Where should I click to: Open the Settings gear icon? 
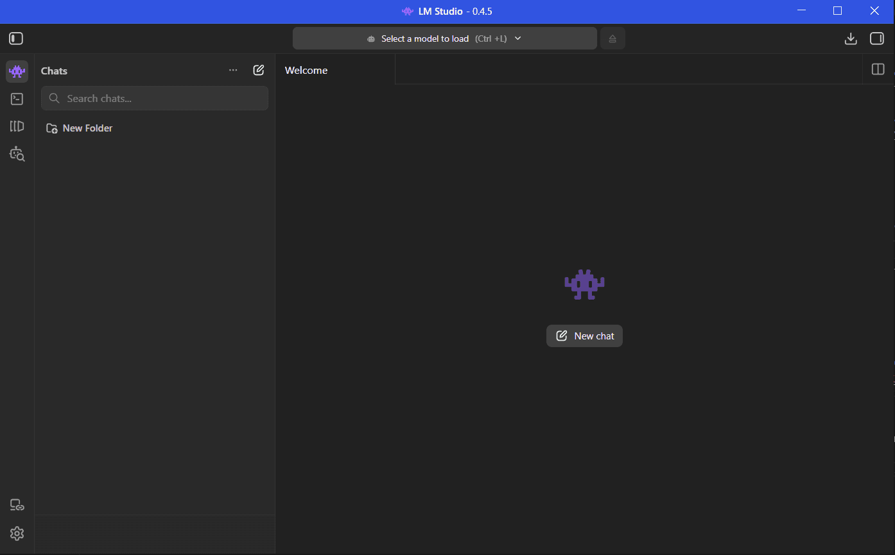(17, 533)
